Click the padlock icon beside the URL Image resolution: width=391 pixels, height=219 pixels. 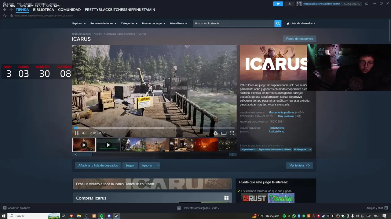coord(12,16)
